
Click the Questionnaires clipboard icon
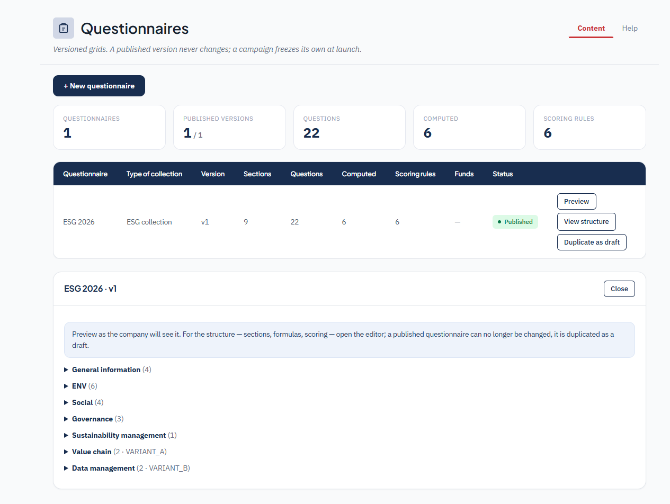click(x=64, y=28)
